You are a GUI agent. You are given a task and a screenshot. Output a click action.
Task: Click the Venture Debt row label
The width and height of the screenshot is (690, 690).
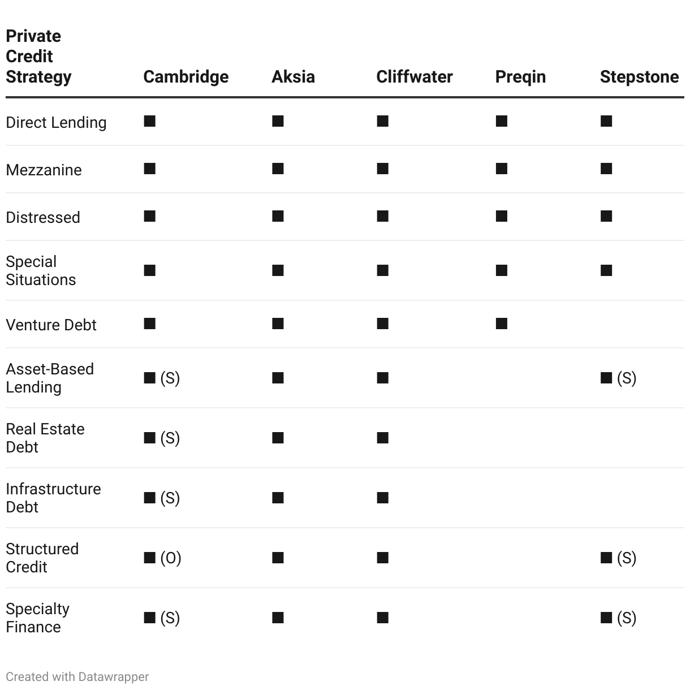[x=51, y=325]
